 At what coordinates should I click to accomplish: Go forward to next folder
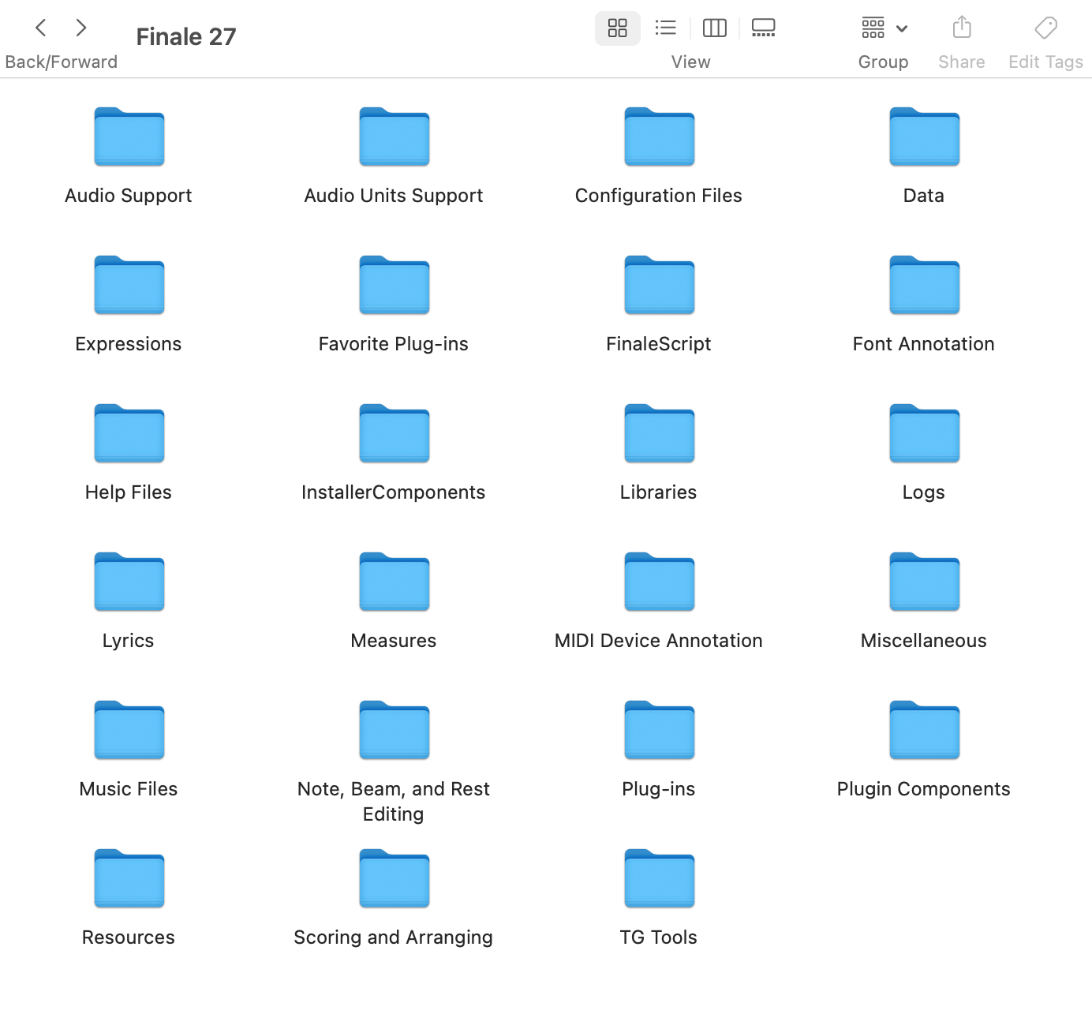click(80, 28)
